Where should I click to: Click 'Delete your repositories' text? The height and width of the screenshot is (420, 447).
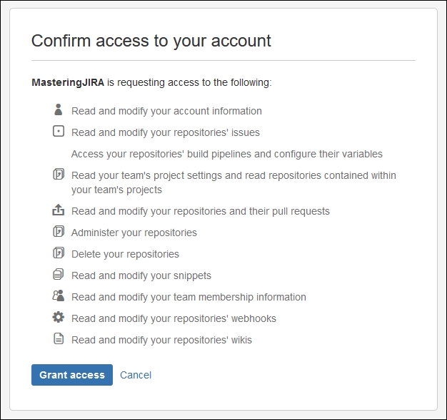(125, 254)
